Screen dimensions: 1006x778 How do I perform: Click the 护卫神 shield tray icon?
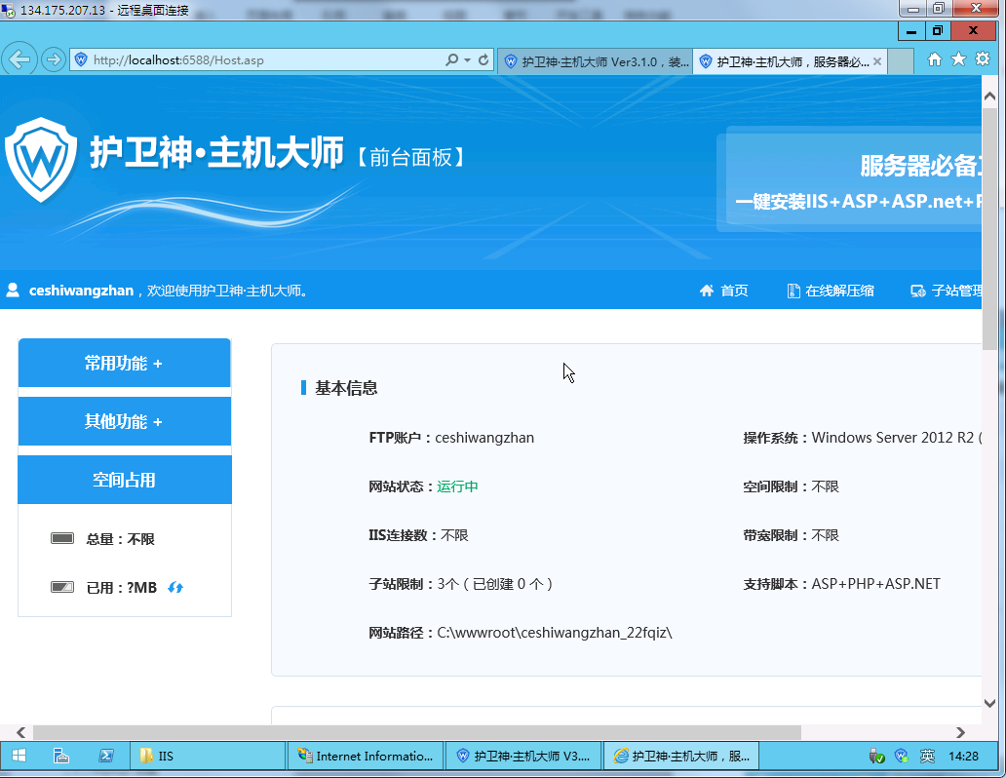click(x=902, y=757)
